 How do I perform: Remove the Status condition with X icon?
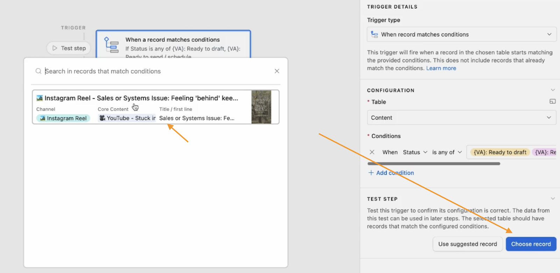(x=372, y=152)
